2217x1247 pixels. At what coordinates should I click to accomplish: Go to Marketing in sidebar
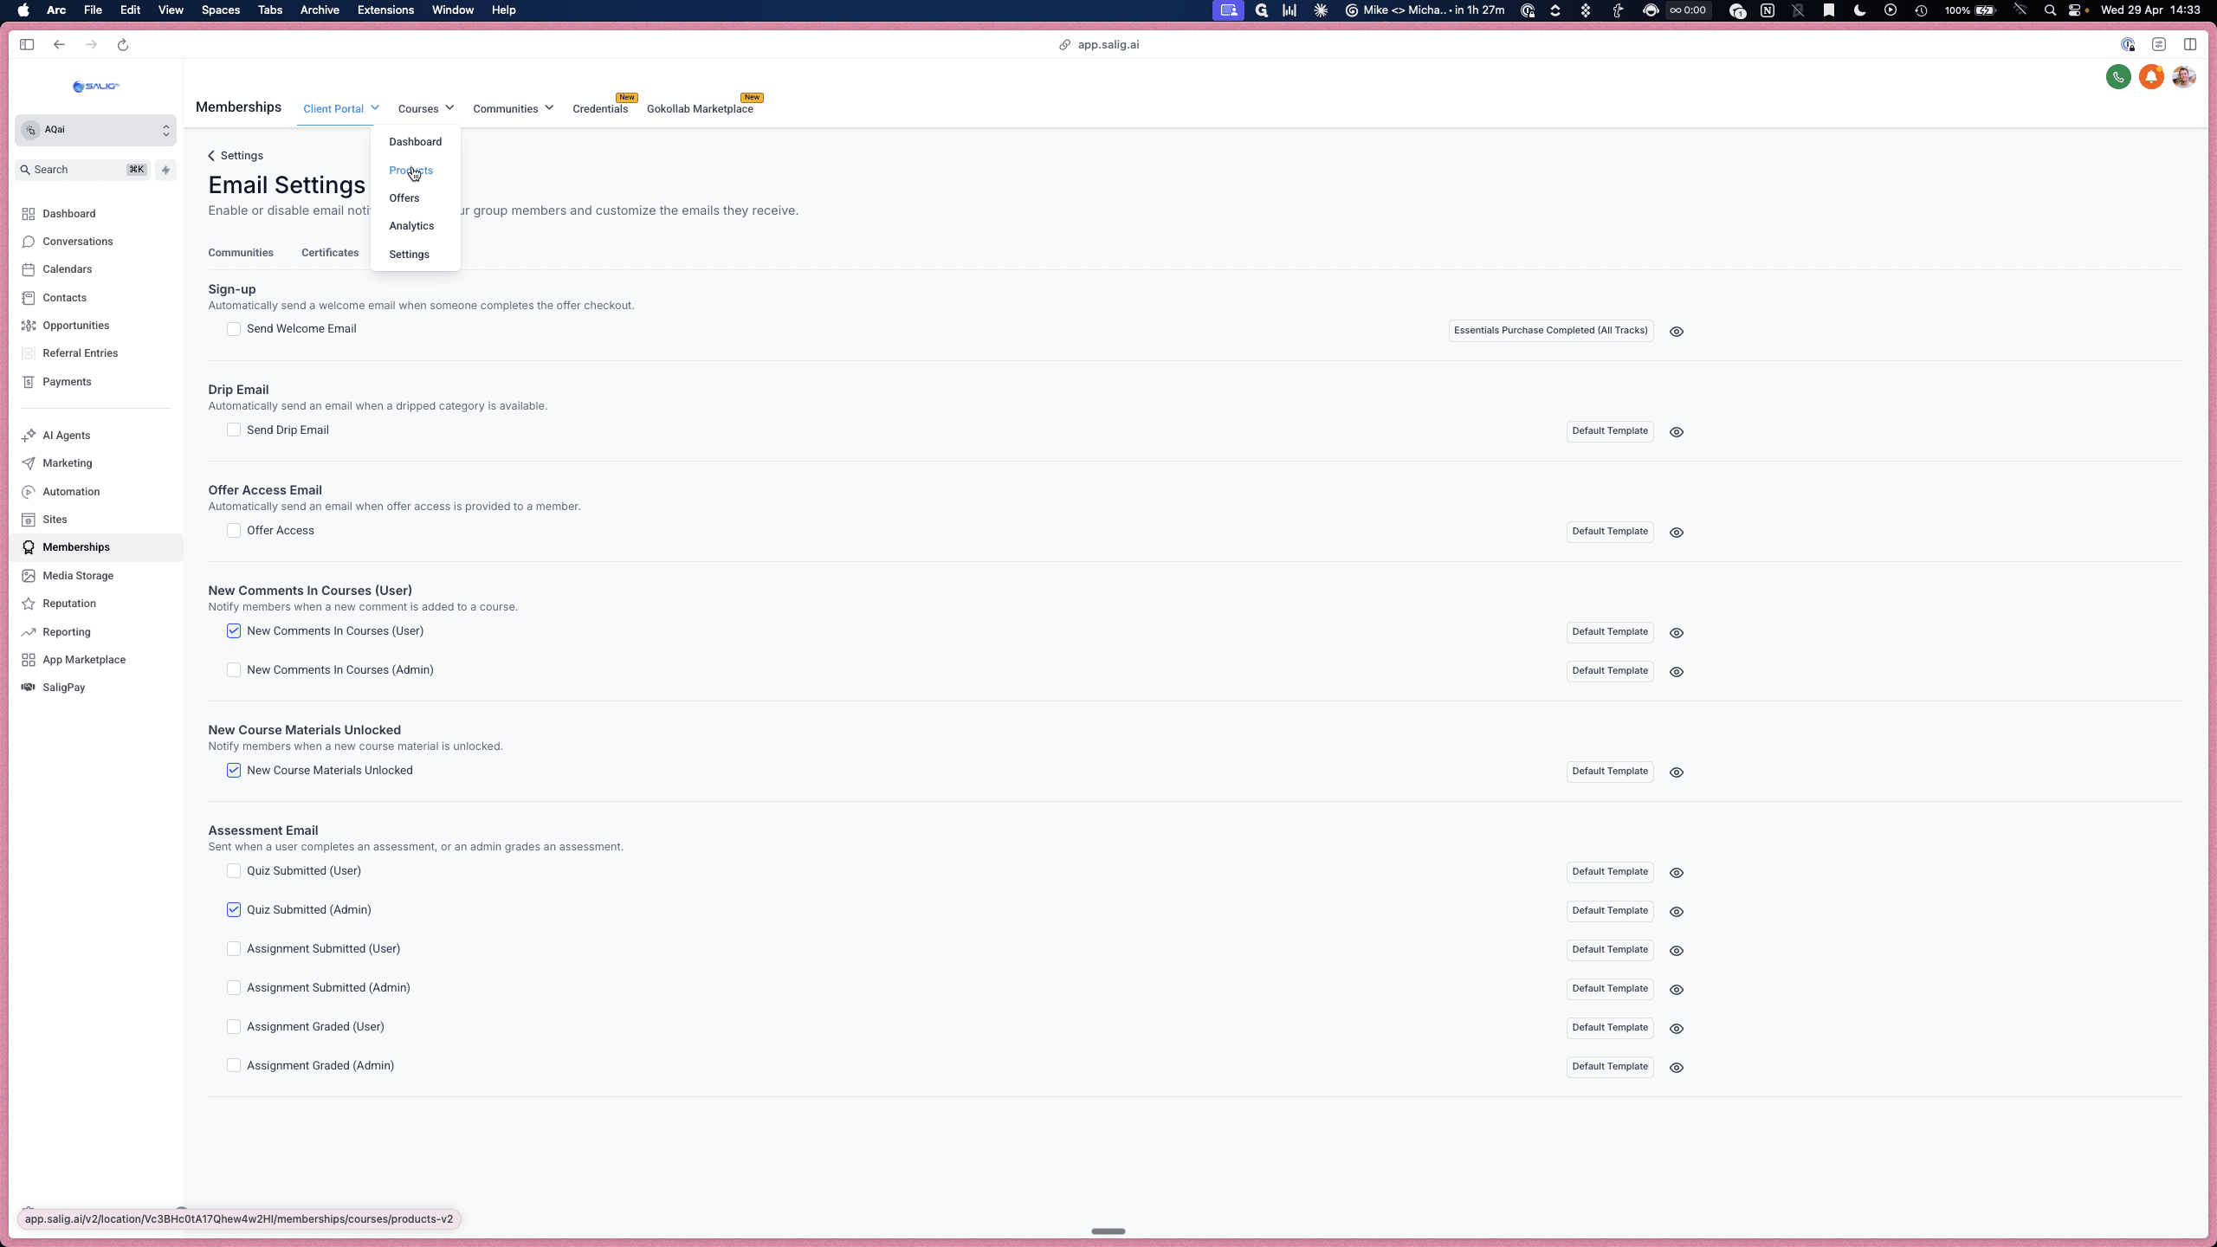point(67,463)
